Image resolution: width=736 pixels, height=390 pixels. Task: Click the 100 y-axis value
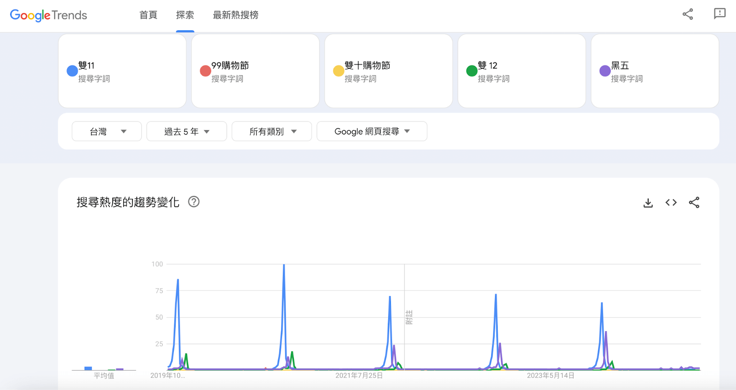point(157,264)
